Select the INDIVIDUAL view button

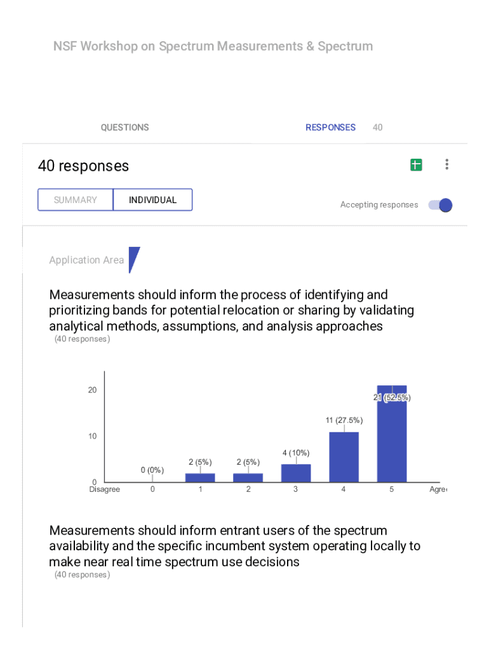click(152, 200)
